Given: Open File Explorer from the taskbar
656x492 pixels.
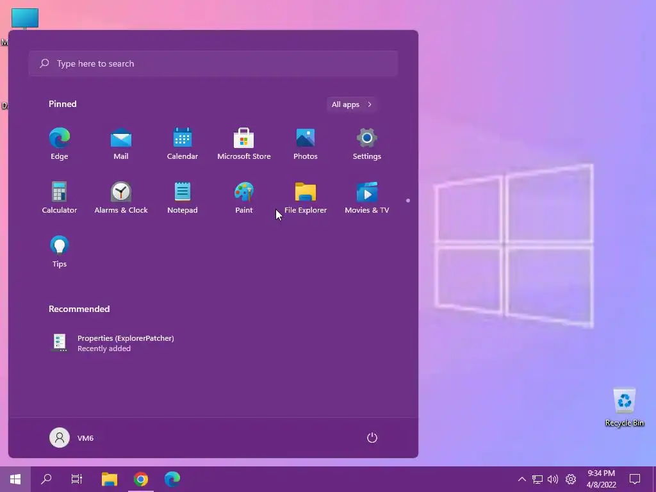Looking at the screenshot, I should pos(110,479).
